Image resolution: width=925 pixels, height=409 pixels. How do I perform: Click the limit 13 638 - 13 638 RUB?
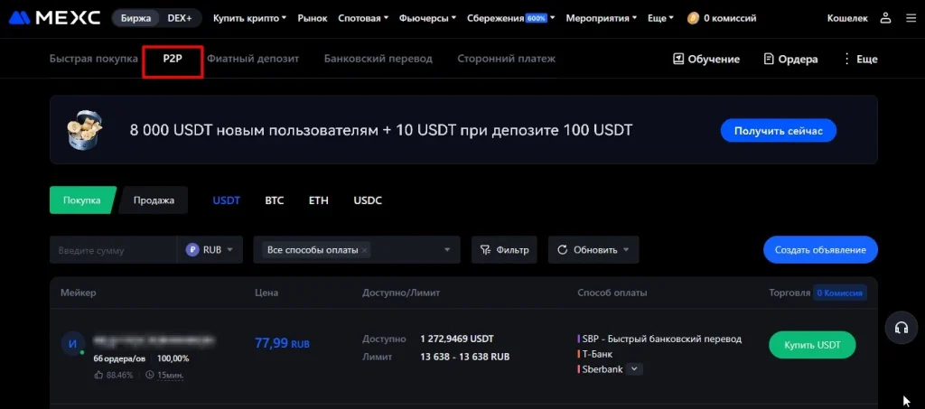point(465,357)
